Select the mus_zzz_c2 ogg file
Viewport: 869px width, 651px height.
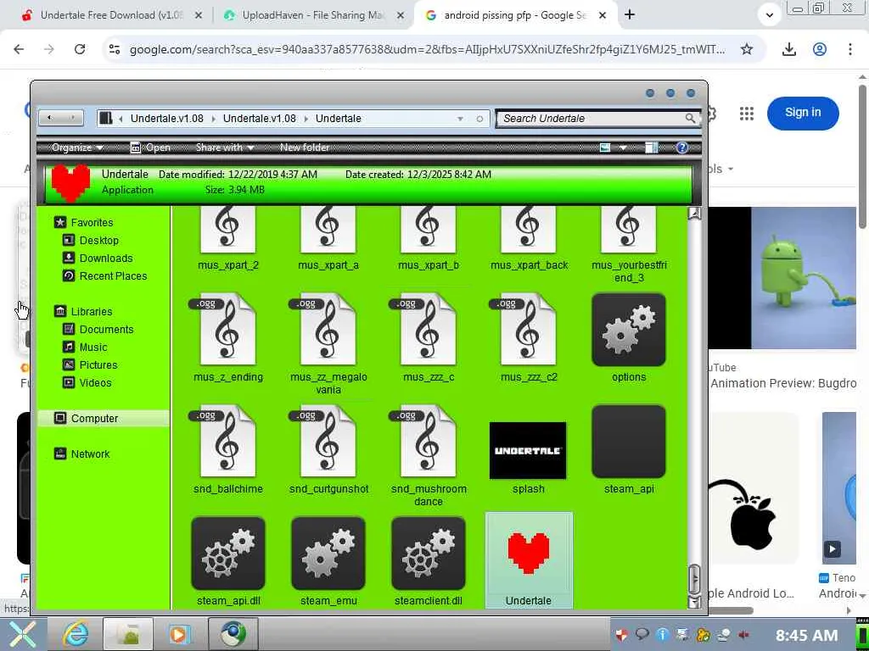(529, 337)
